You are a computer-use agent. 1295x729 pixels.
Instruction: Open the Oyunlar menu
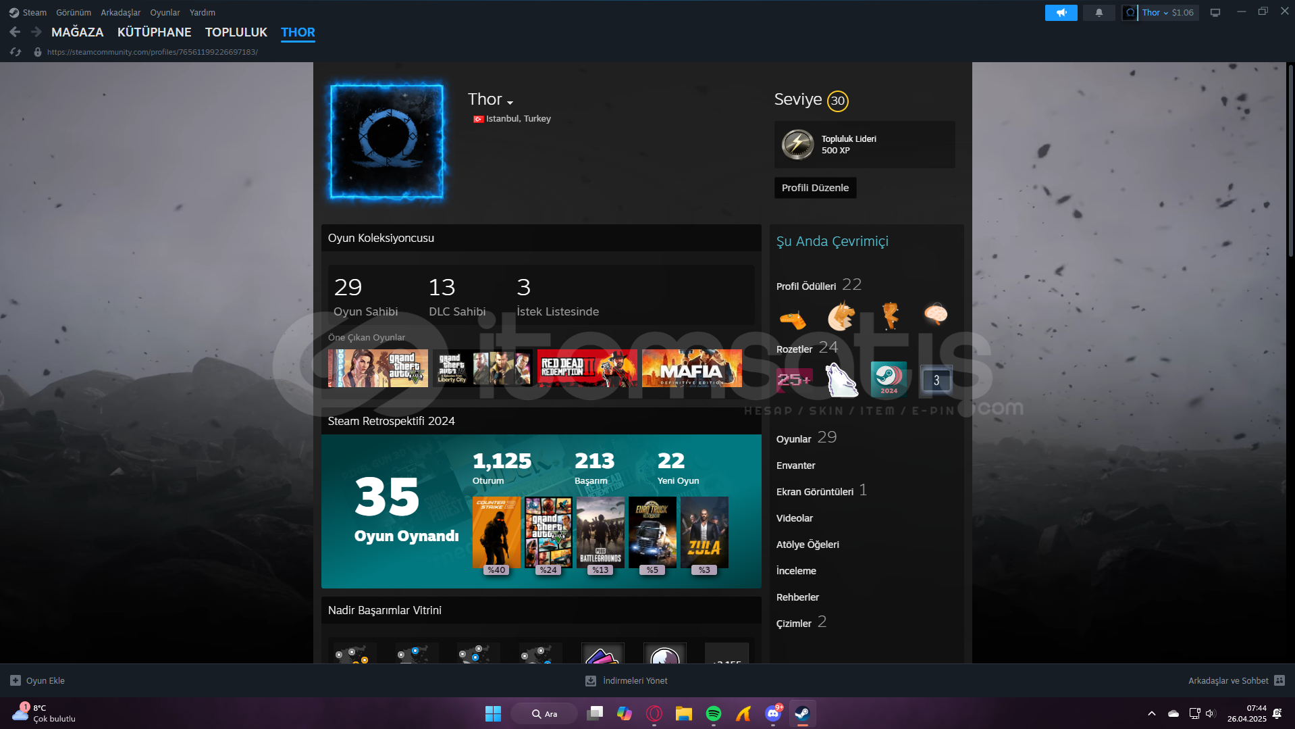[165, 12]
